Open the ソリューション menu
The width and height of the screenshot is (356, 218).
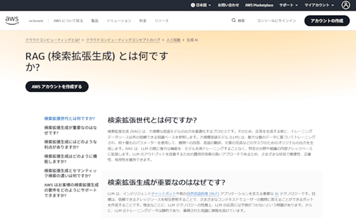click(x=119, y=21)
